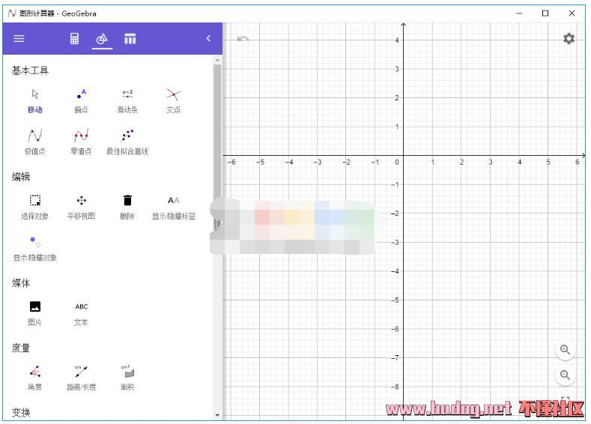Switch to the Table view tab
591x424 pixels.
(x=130, y=38)
